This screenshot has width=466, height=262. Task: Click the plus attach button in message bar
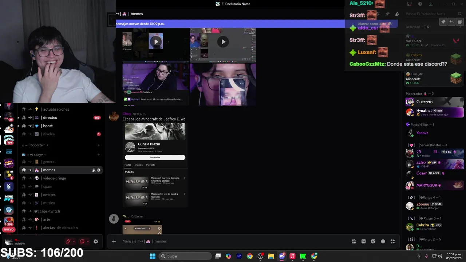click(114, 241)
